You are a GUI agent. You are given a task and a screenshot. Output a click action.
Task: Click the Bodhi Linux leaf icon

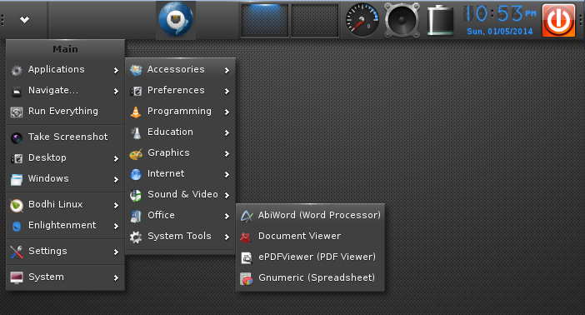click(17, 205)
